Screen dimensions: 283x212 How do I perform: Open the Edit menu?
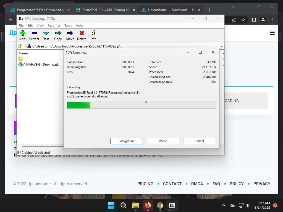click(x=30, y=26)
